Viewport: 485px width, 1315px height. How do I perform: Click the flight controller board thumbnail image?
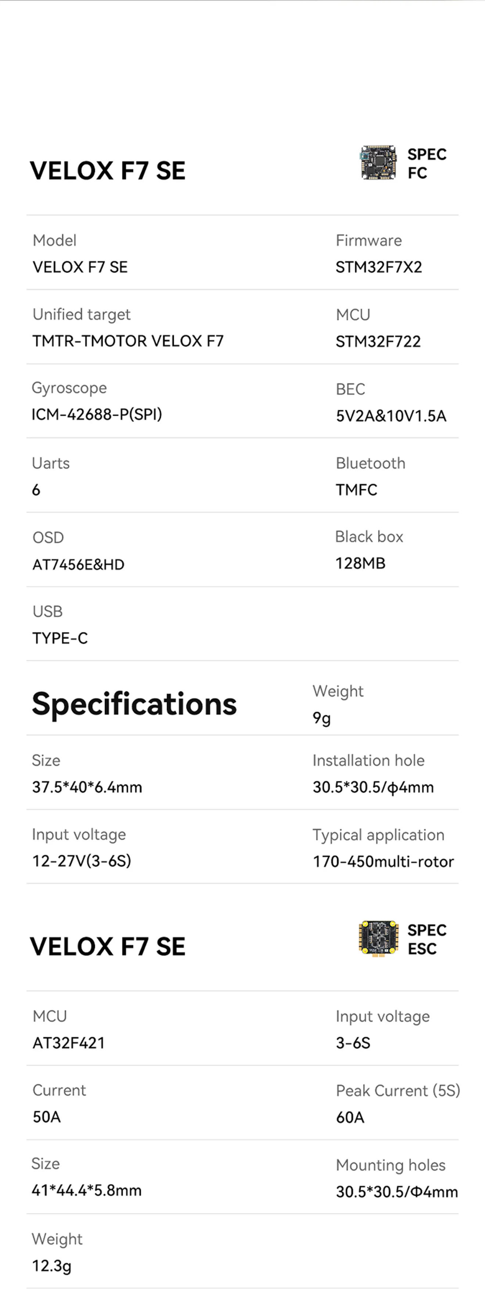(378, 163)
